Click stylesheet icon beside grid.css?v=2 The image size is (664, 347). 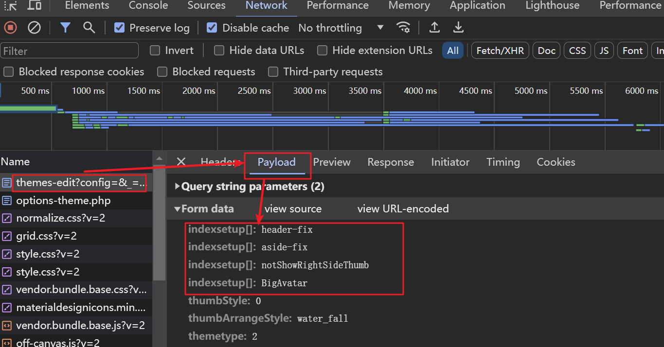click(7, 236)
